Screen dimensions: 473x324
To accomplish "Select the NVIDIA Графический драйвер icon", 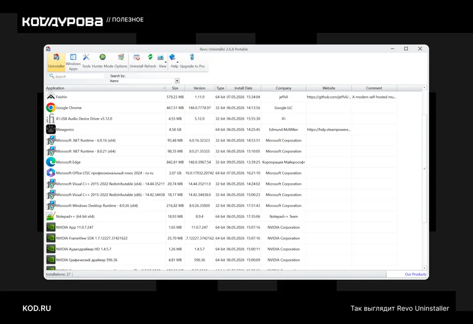I will [x=51, y=260].
